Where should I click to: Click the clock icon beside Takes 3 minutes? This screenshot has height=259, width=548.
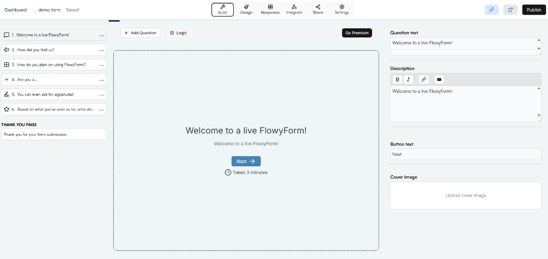point(228,172)
